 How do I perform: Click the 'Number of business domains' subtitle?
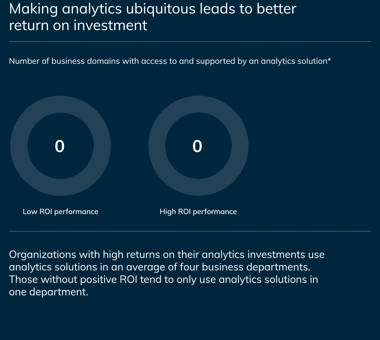[x=170, y=61]
